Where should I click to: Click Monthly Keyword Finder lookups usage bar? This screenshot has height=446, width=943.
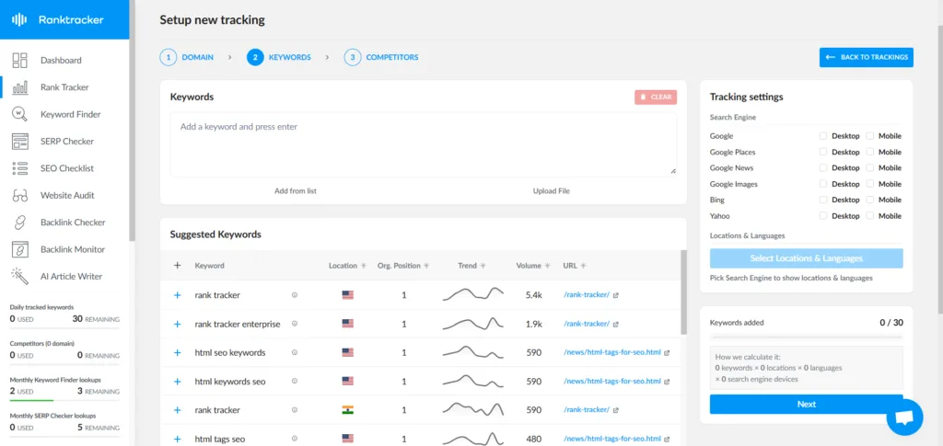click(64, 400)
